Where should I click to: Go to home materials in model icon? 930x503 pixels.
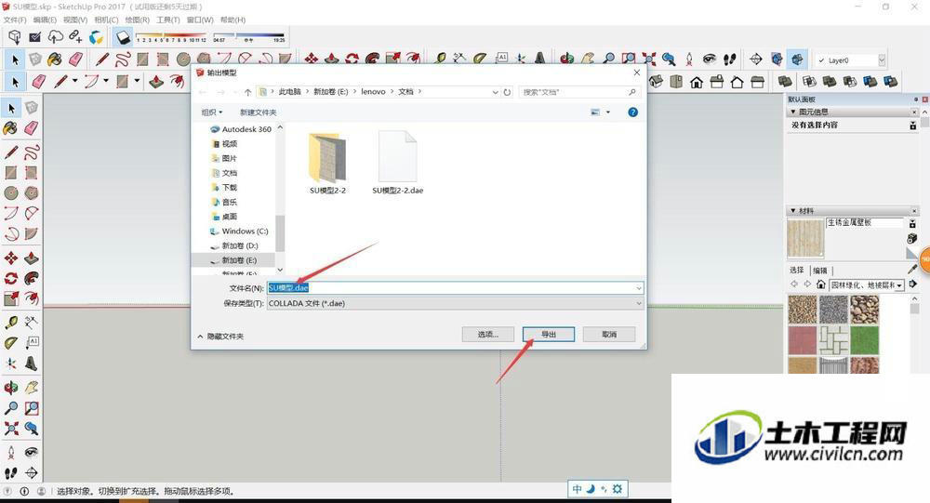coord(821,285)
